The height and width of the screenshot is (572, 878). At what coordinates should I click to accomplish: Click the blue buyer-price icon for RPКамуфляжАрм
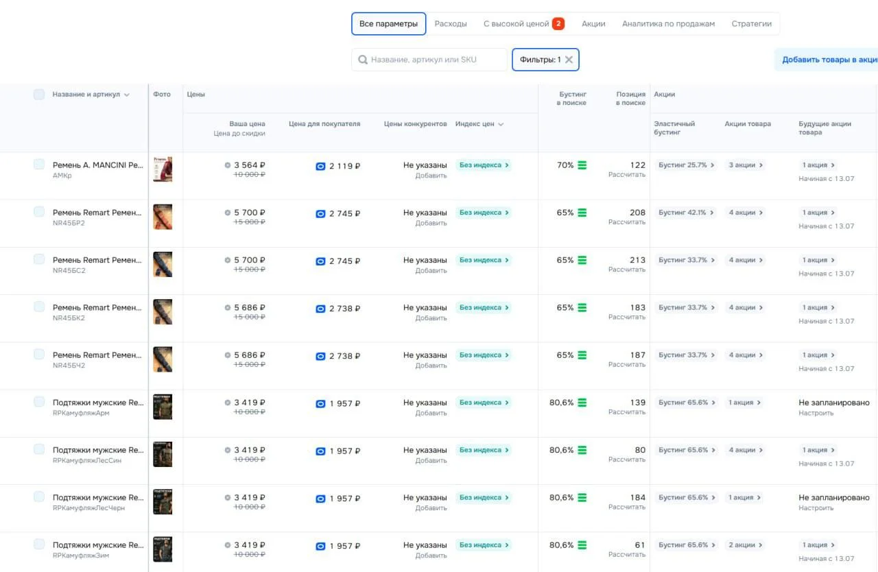(320, 404)
